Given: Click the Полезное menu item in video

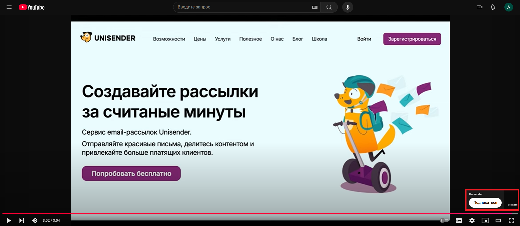Looking at the screenshot, I should point(251,39).
